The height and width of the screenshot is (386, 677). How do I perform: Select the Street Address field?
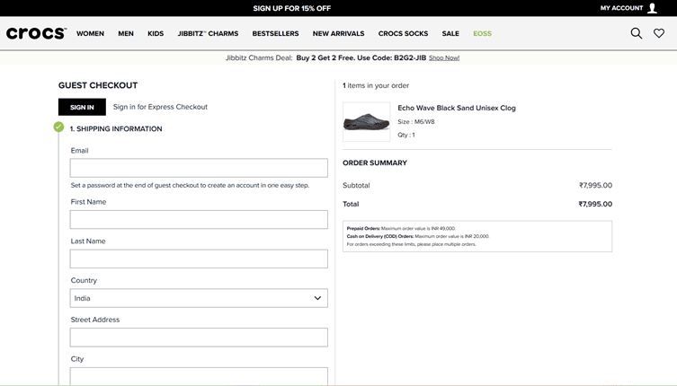pyautogui.click(x=199, y=338)
